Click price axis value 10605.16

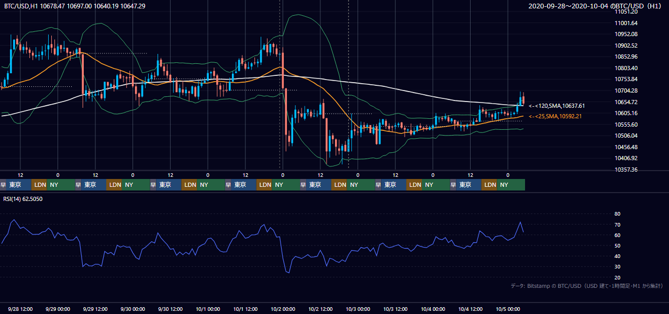click(626, 113)
